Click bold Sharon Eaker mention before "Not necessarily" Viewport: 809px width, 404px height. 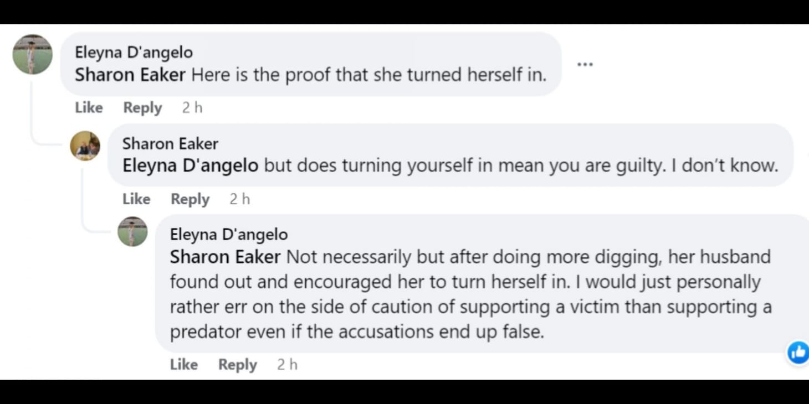225,257
